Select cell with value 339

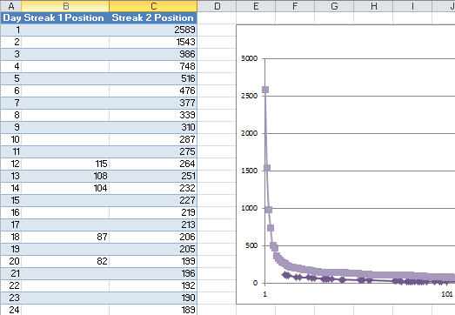(x=153, y=115)
